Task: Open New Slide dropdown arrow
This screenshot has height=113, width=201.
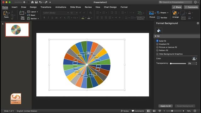Action: click(x=25, y=13)
